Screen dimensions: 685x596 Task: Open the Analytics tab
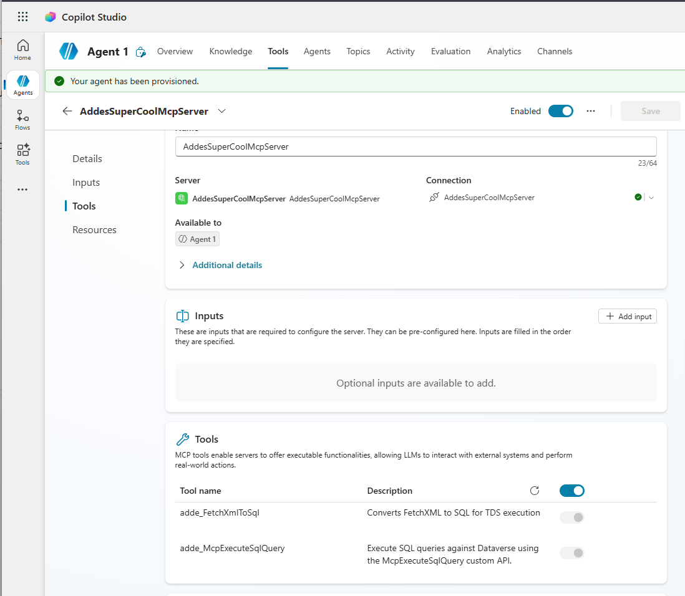pos(503,51)
